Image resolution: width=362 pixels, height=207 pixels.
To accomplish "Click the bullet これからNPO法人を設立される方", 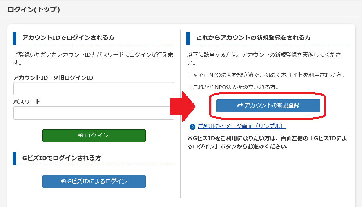I will point(233,87).
